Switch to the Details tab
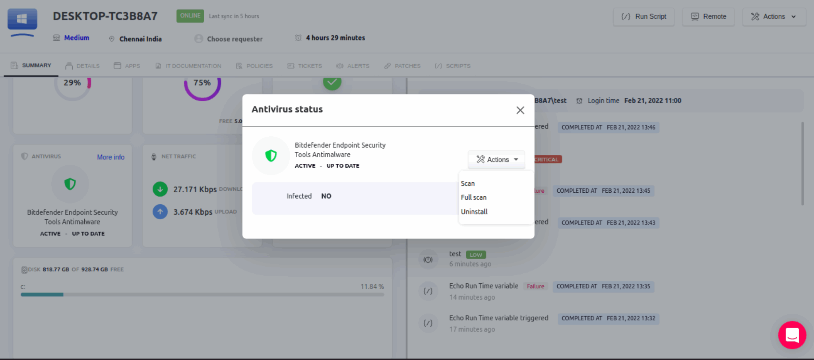Image resolution: width=814 pixels, height=360 pixels. (x=83, y=66)
